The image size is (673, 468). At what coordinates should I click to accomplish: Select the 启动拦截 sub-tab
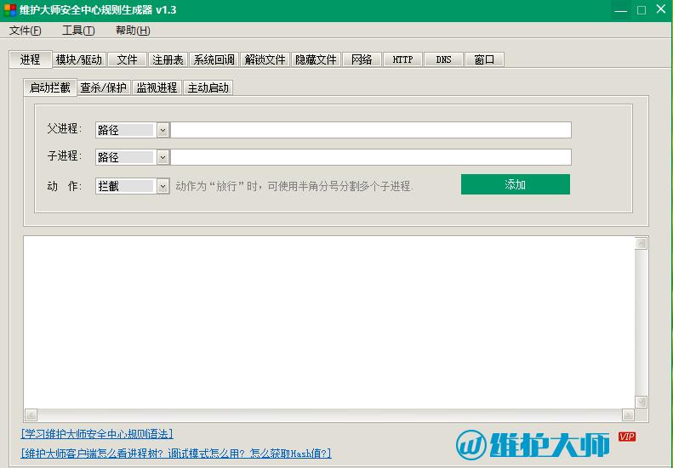[50, 87]
